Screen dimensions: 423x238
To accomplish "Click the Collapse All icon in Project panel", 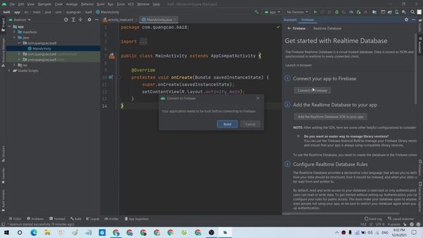I will [81, 20].
